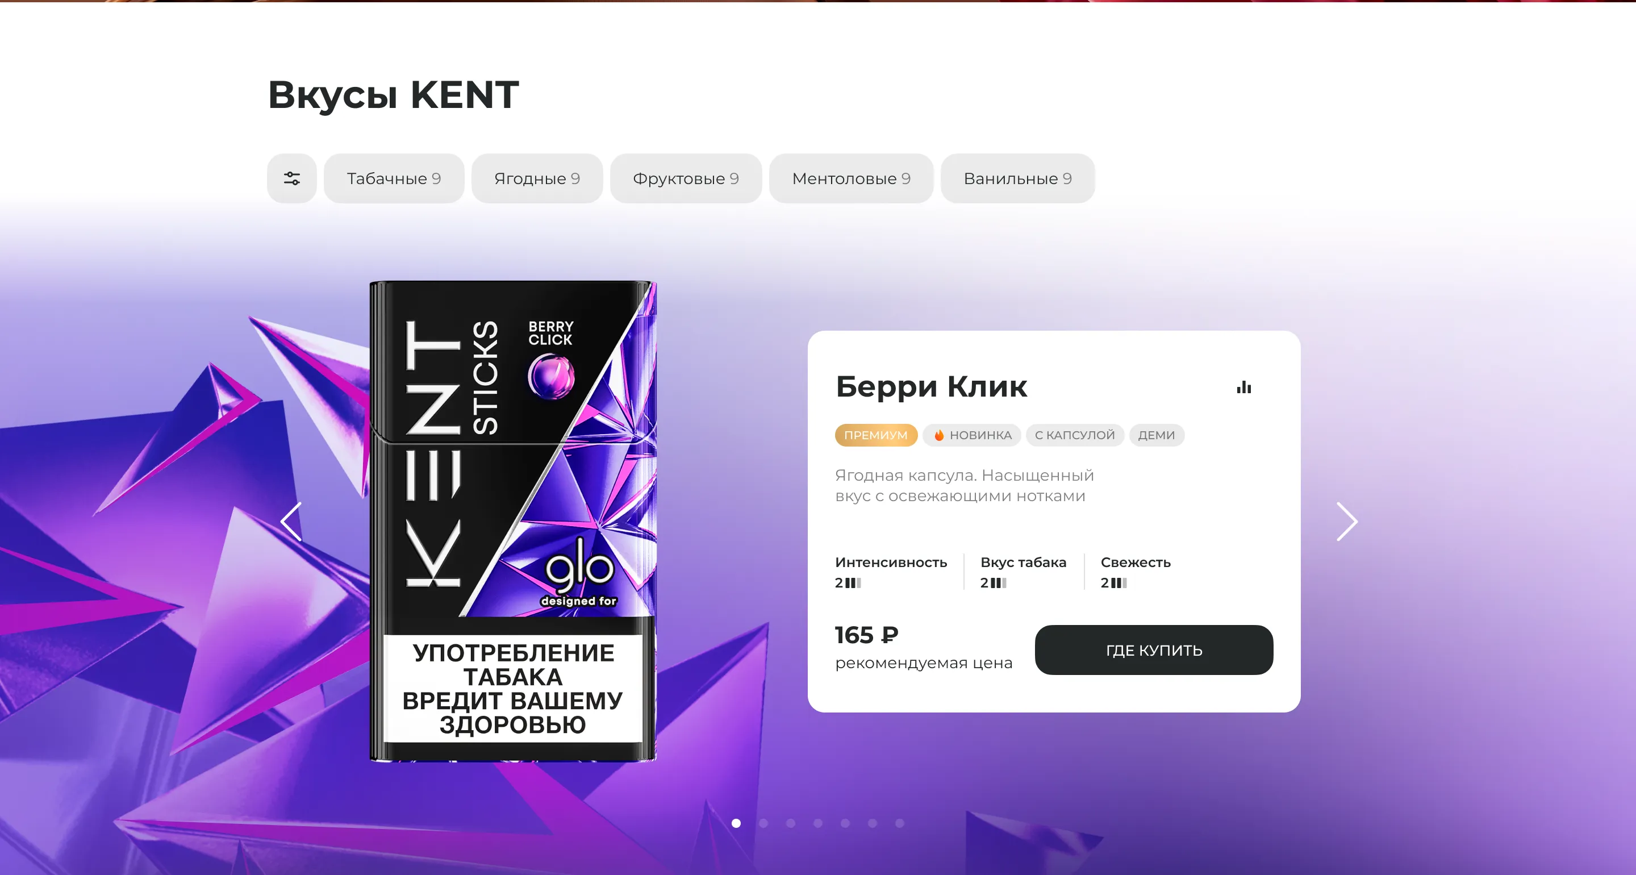This screenshot has height=875, width=1636.
Task: Click the Премиум badge
Action: pyautogui.click(x=875, y=435)
